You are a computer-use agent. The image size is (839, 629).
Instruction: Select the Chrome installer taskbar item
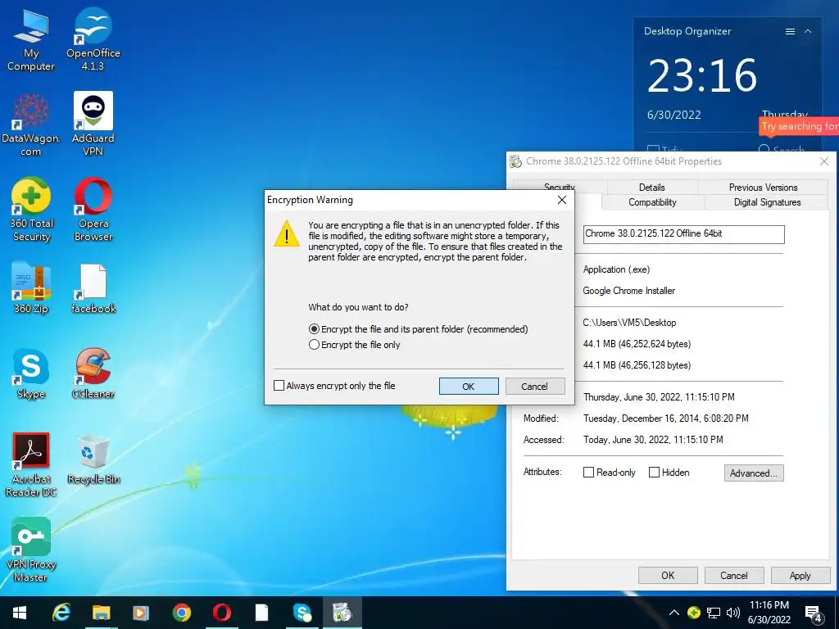click(x=342, y=613)
